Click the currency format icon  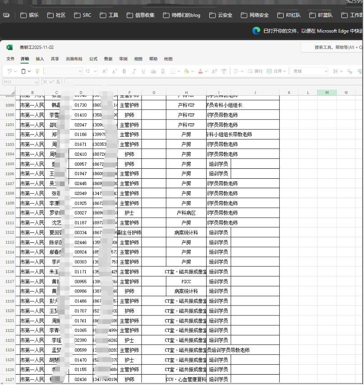[x=336, y=71]
